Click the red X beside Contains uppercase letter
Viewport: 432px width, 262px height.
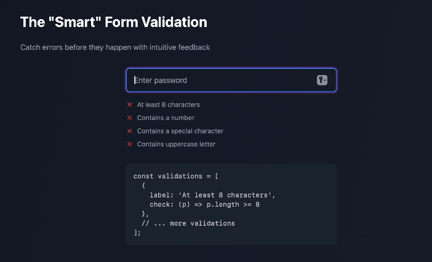click(x=129, y=144)
